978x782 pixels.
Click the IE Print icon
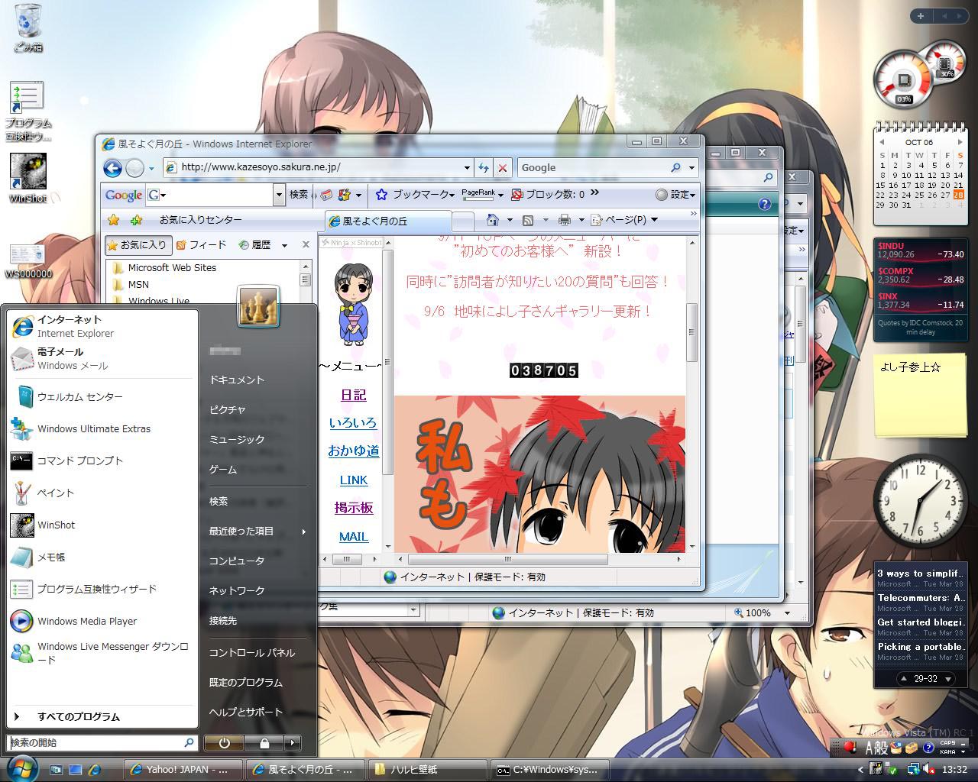click(x=564, y=220)
